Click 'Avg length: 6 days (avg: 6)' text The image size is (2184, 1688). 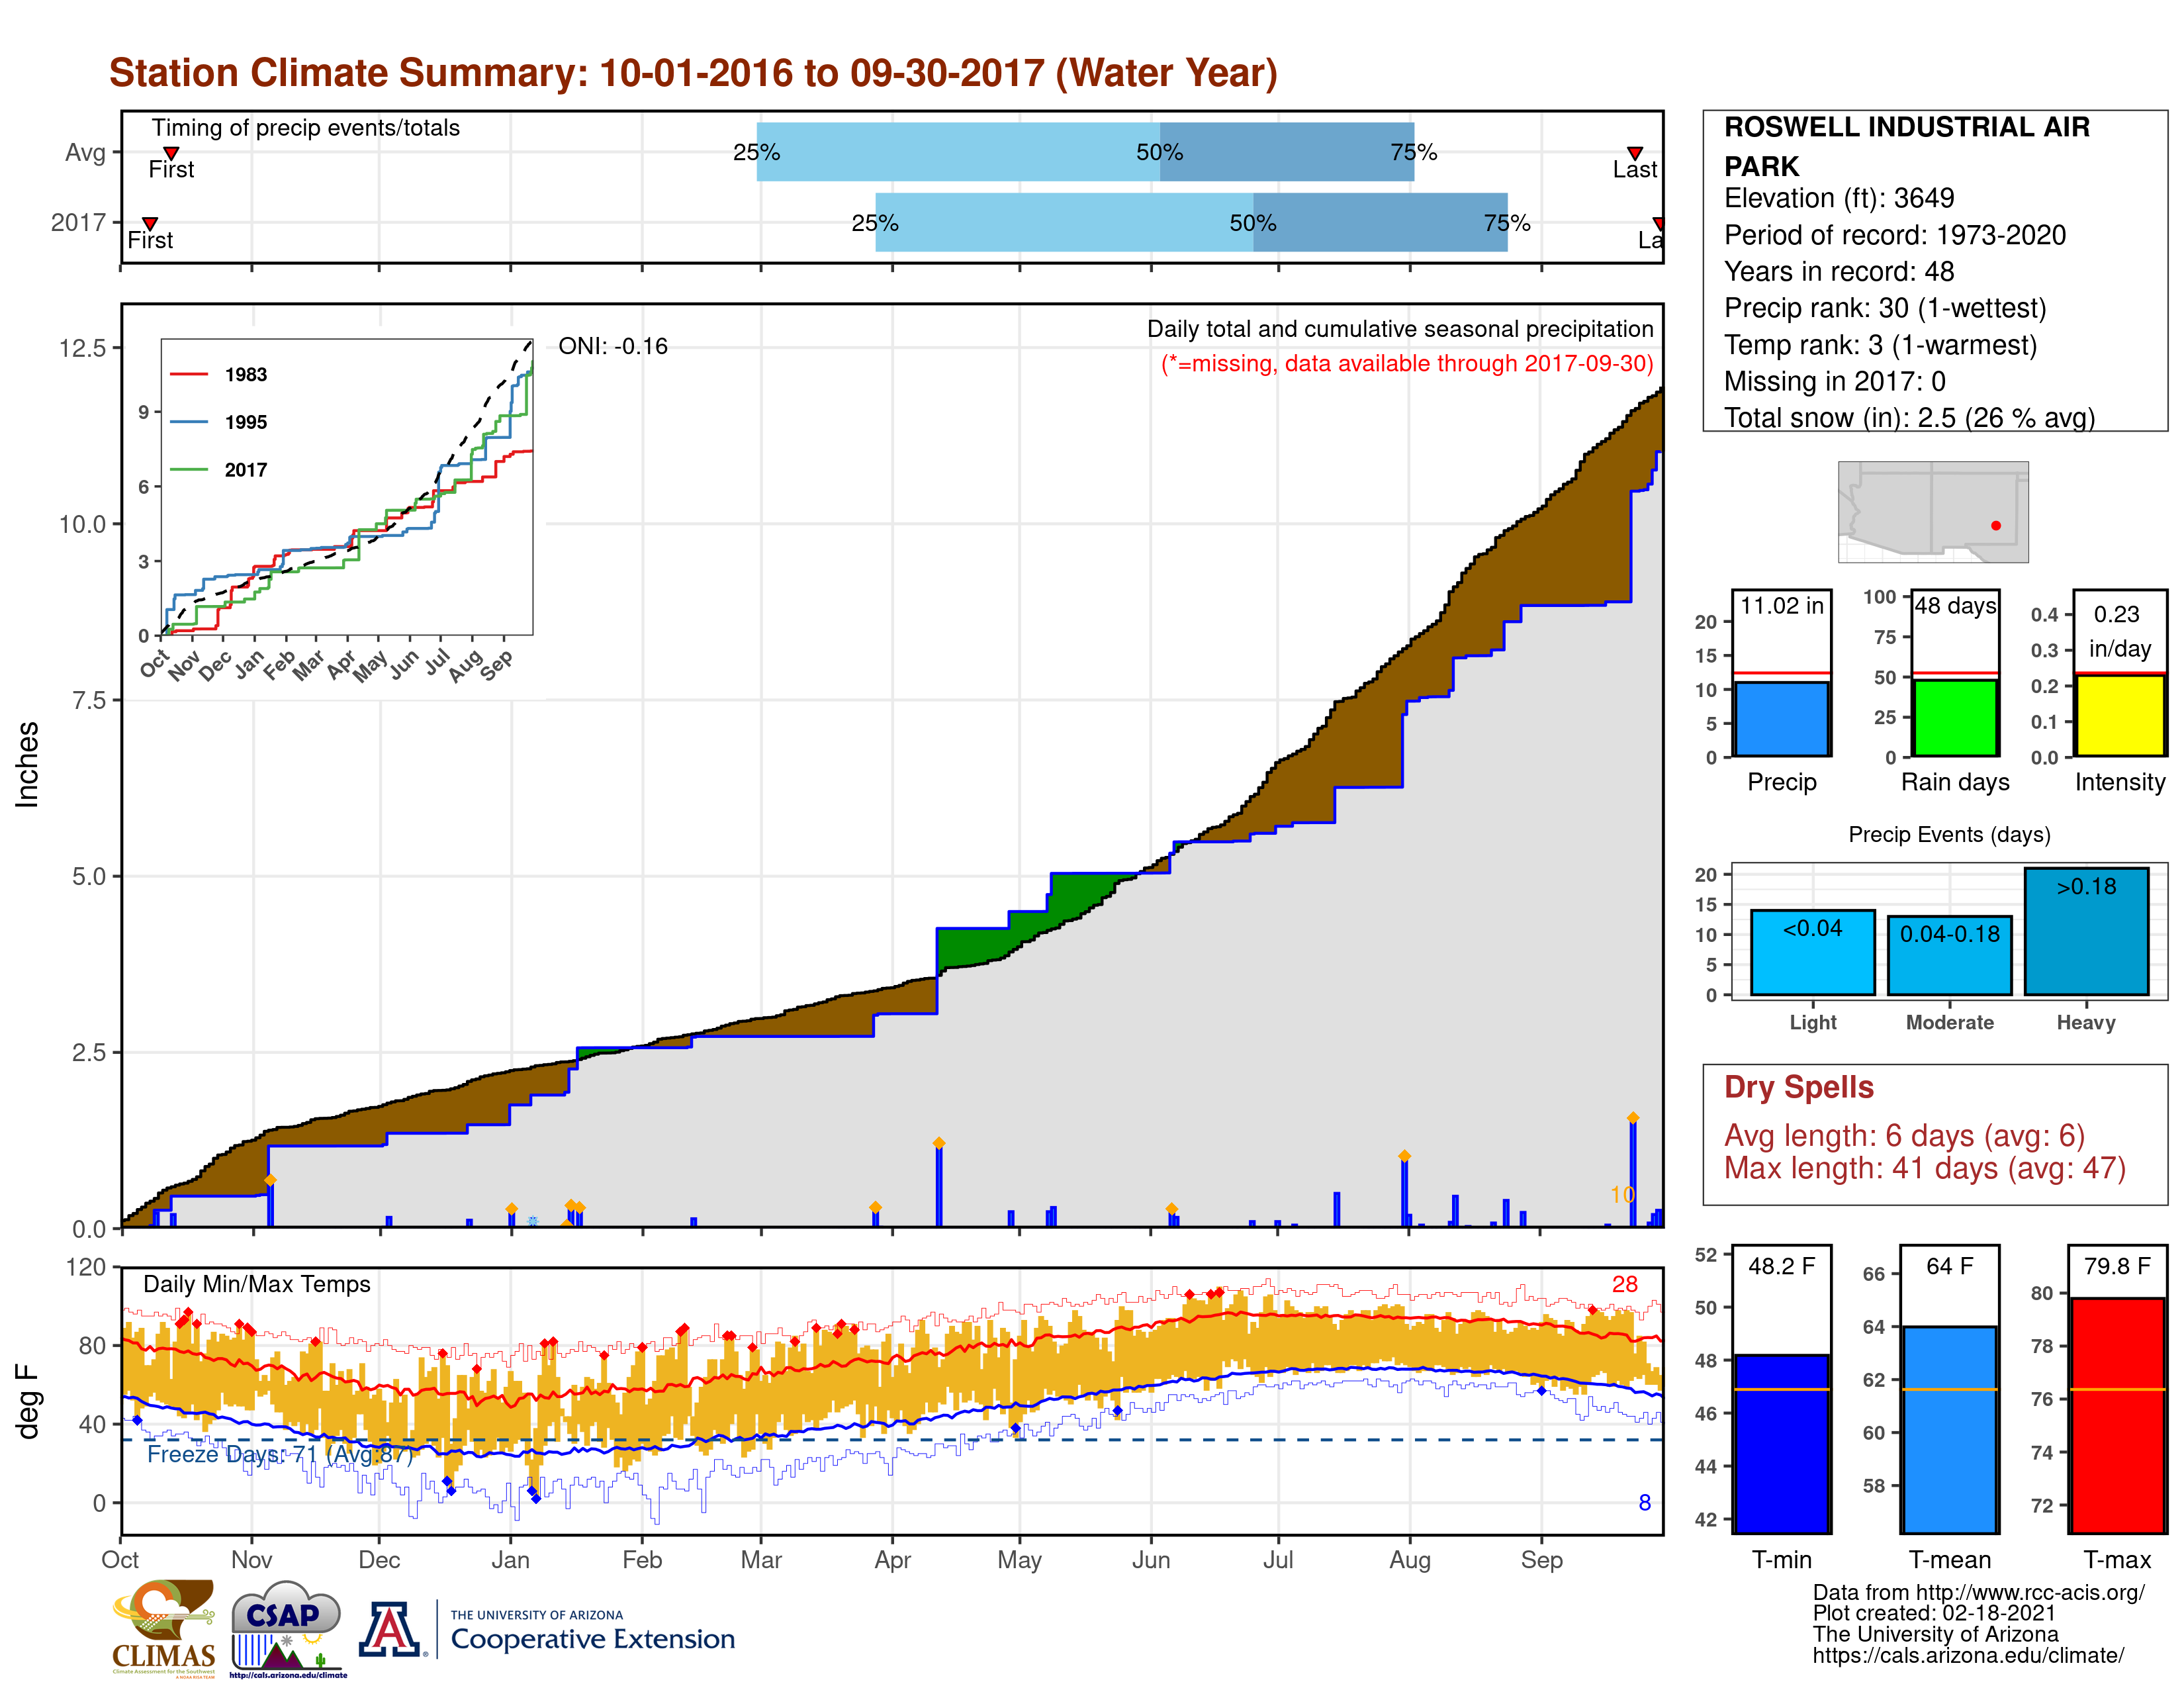[x=1905, y=1136]
